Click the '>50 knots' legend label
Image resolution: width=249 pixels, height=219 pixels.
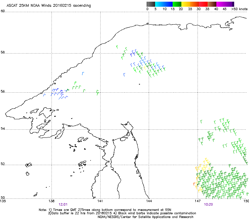(x=239, y=9)
